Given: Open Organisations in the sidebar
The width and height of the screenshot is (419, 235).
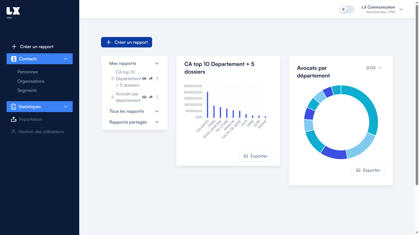Looking at the screenshot, I should 31,81.
